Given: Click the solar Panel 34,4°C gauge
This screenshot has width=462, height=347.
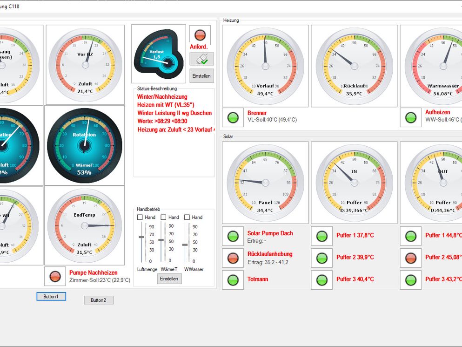Looking at the screenshot, I should tap(266, 183).
